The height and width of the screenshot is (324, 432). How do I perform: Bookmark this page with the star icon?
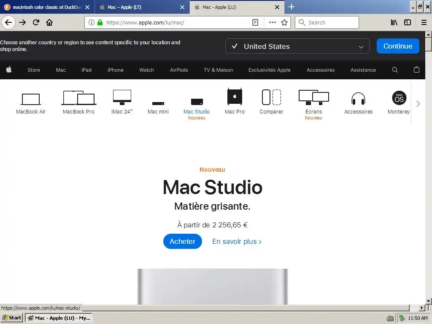(x=284, y=23)
